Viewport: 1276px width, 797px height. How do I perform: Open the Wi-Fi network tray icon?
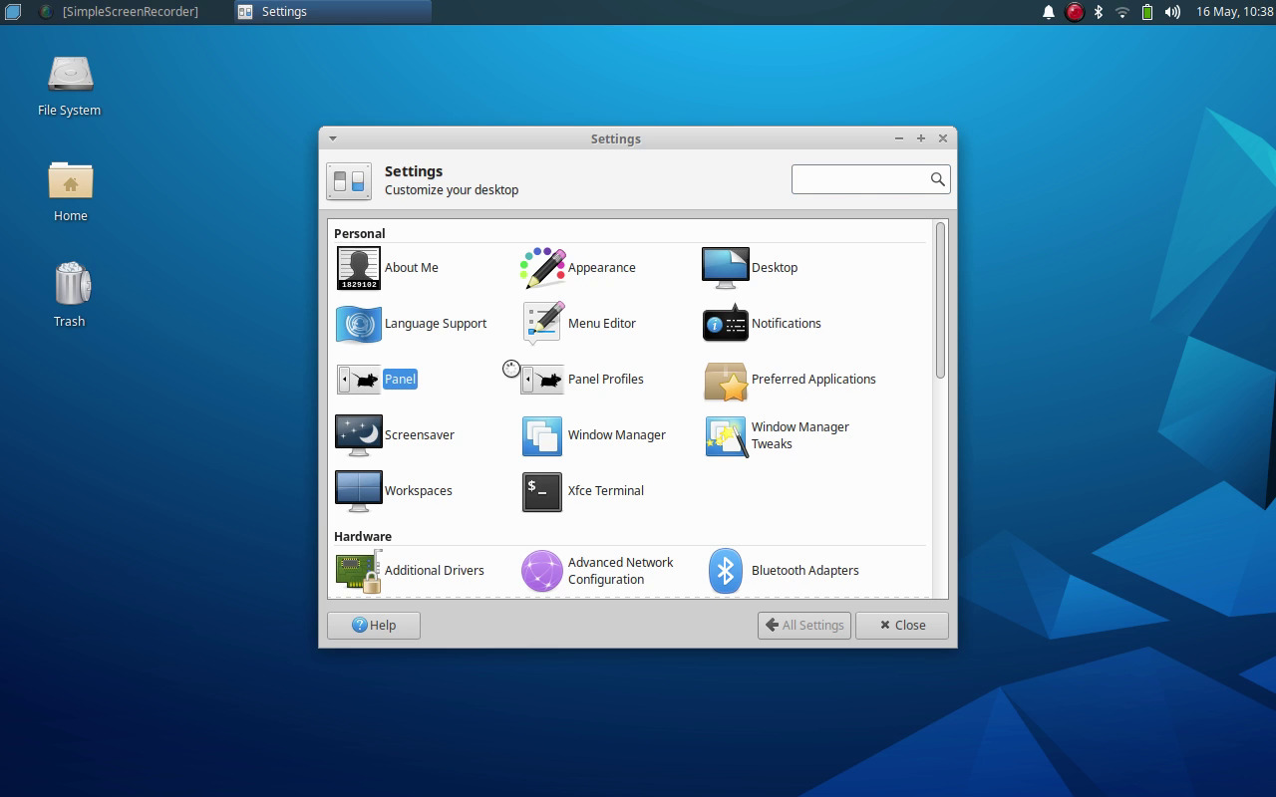(x=1122, y=12)
